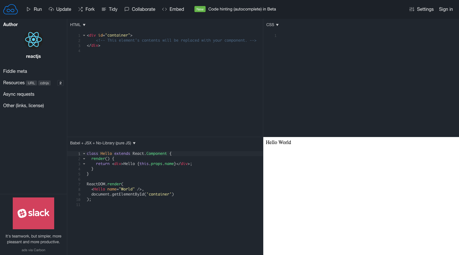Viewport: 459px width, 255px height.
Task: Open the CSS panel dropdown
Action: pyautogui.click(x=277, y=24)
